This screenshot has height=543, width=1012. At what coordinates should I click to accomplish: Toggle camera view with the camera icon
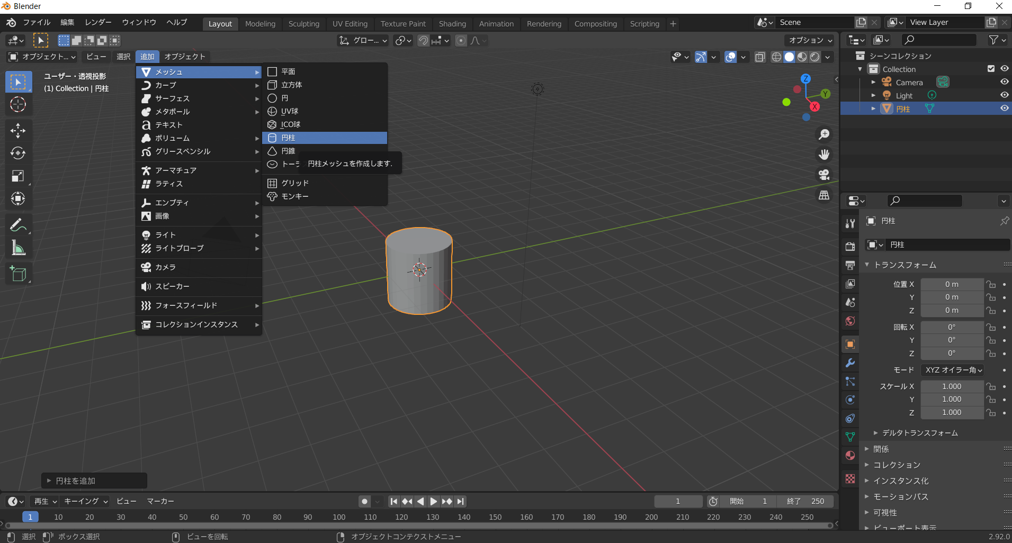(824, 175)
